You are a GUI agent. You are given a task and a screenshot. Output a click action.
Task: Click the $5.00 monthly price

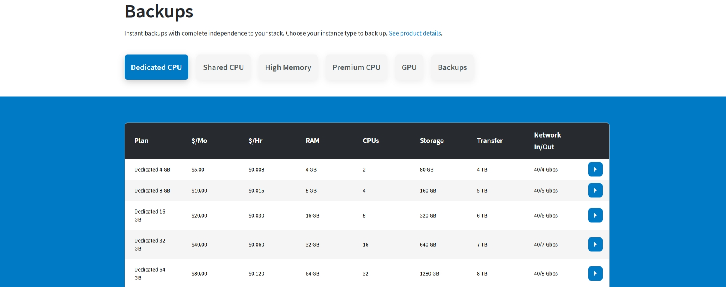pyautogui.click(x=198, y=170)
